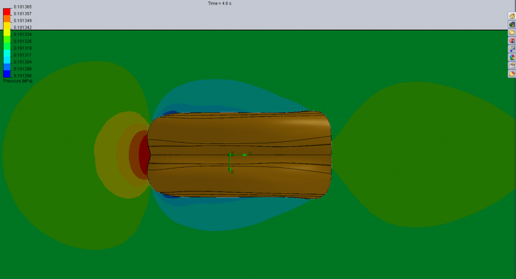
Task: Open the Appearances color ball tab
Action: 512,58
